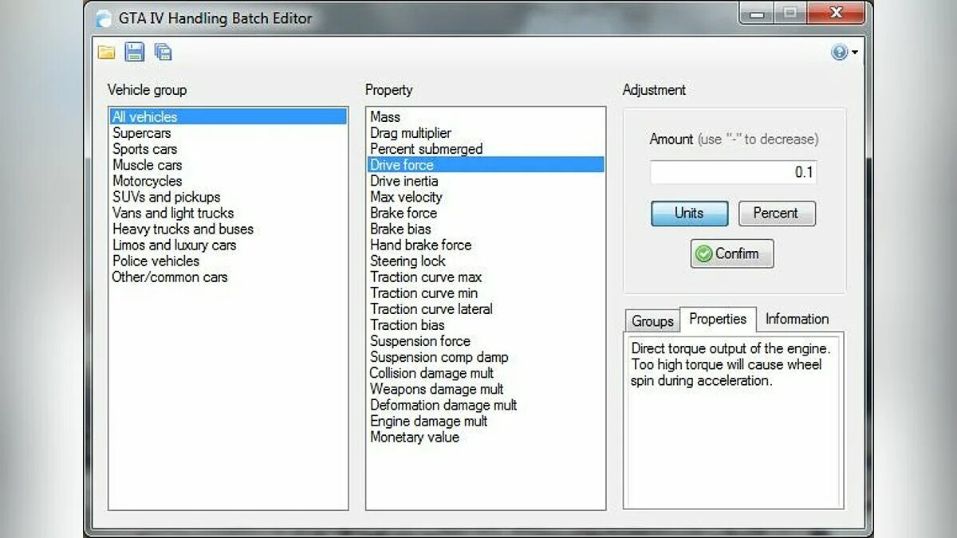Select the Brake bias property
The width and height of the screenshot is (957, 538).
pyautogui.click(x=486, y=229)
